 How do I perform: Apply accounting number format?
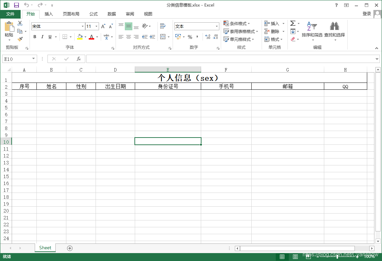click(x=178, y=37)
